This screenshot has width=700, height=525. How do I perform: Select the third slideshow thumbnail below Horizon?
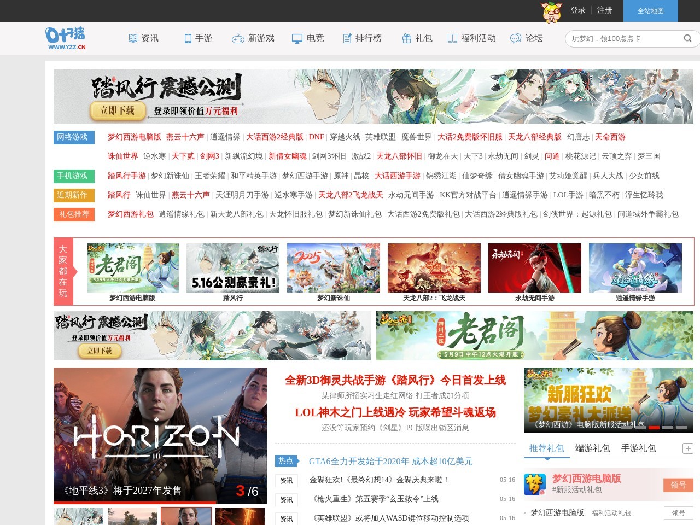(x=186, y=516)
